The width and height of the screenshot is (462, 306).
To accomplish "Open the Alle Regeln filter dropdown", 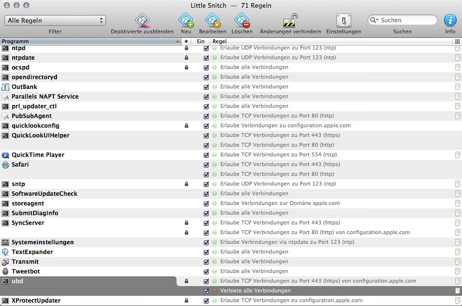I will (55, 21).
